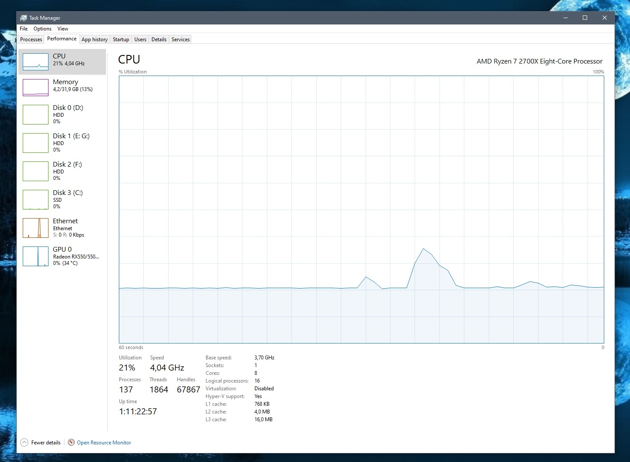This screenshot has height=462, width=630.
Task: Click the 4,2/31,9 GB (13%) memory value
Action: pos(73,89)
